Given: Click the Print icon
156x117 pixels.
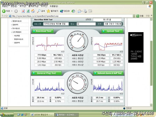Looking at the screenshot, I should coord(85,11).
